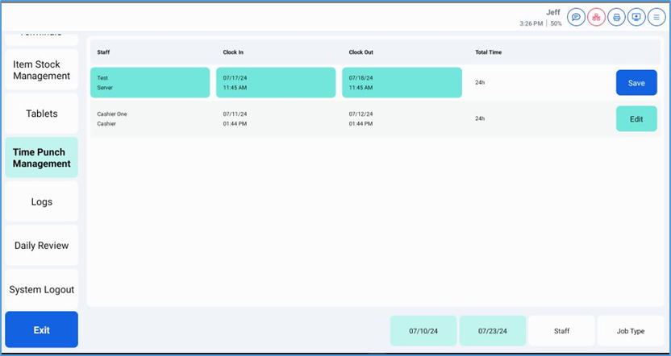Viewport: 671px width, 356px height.
Task: Open the monitor display icon
Action: tap(636, 17)
